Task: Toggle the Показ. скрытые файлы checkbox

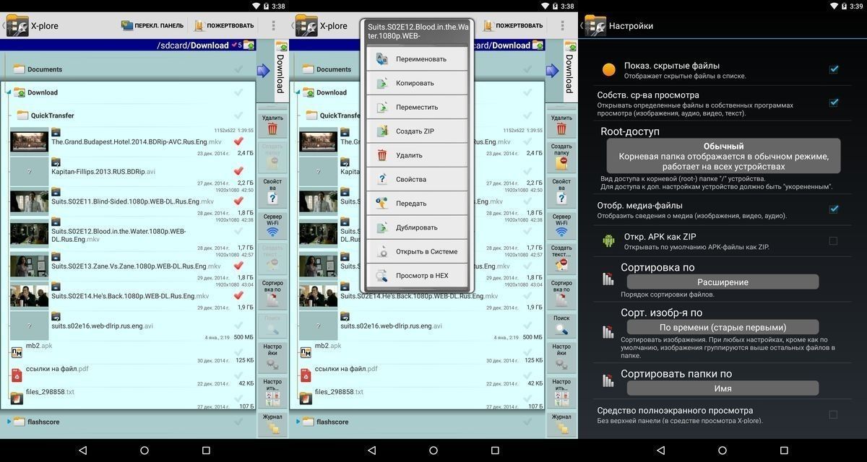Action: coord(834,69)
